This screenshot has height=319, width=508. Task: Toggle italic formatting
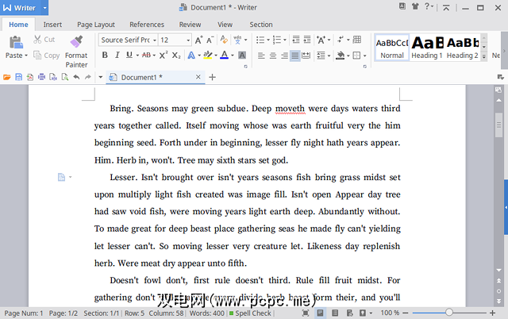[x=117, y=56]
